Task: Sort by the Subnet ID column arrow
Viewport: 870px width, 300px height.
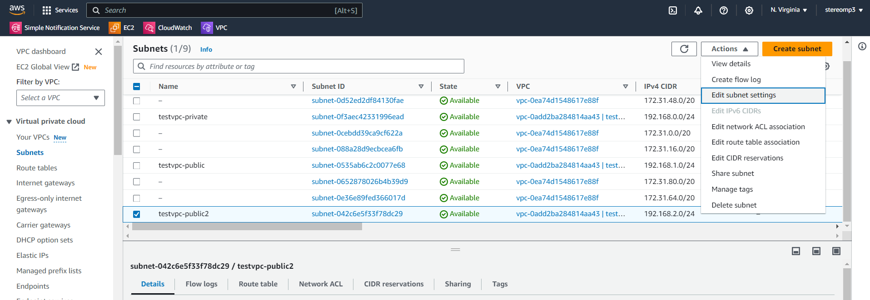Action: click(421, 87)
